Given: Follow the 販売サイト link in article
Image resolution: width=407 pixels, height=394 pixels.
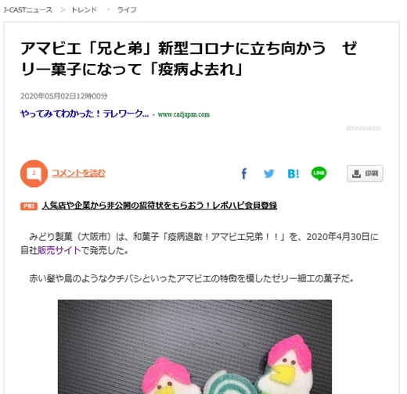Looking at the screenshot, I should [x=59, y=250].
